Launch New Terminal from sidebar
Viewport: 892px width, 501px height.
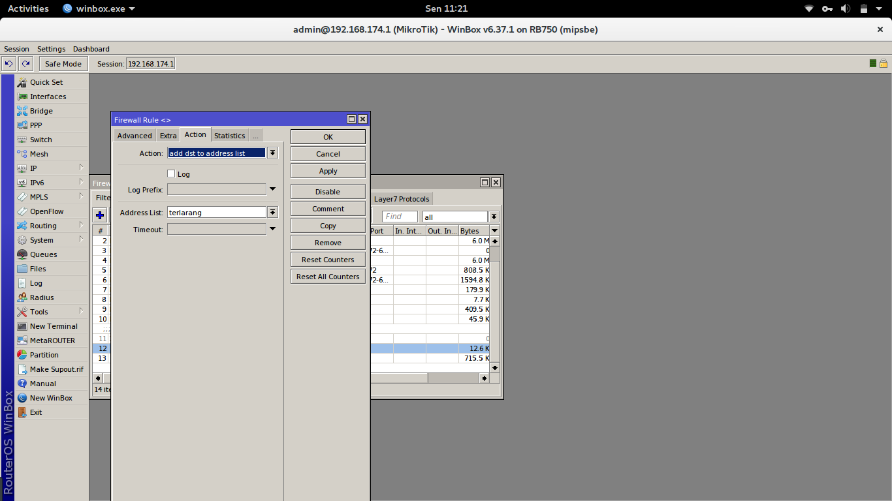[x=52, y=326]
